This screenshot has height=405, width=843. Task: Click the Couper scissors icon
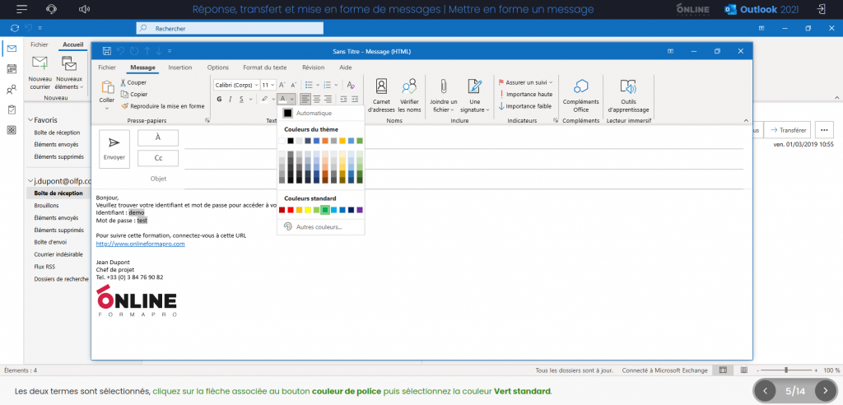click(x=123, y=82)
